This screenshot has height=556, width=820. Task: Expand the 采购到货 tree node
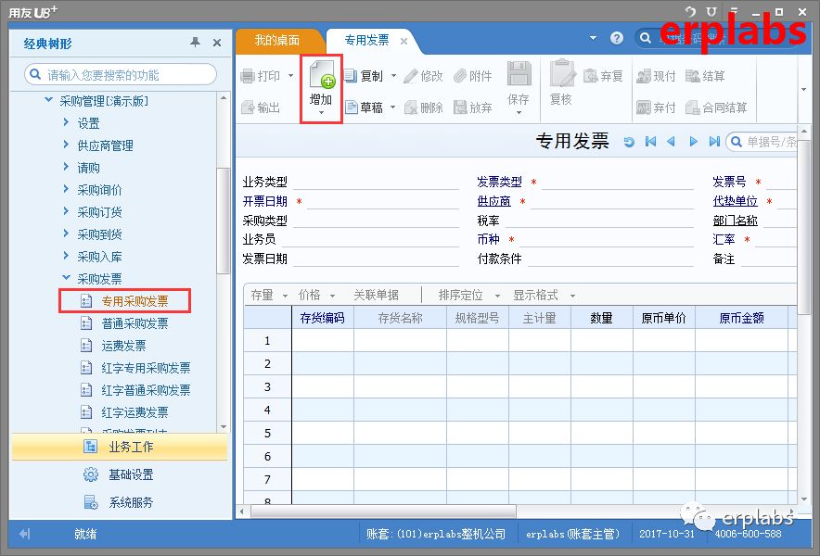tap(66, 234)
